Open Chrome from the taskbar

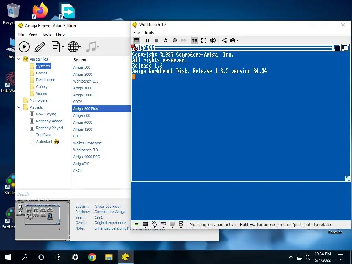tap(92, 257)
